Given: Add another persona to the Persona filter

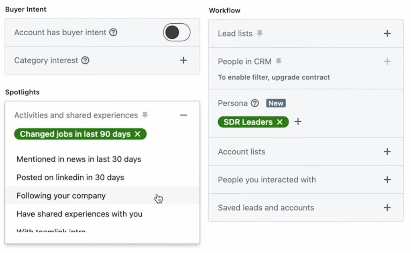Looking at the screenshot, I should click(298, 121).
